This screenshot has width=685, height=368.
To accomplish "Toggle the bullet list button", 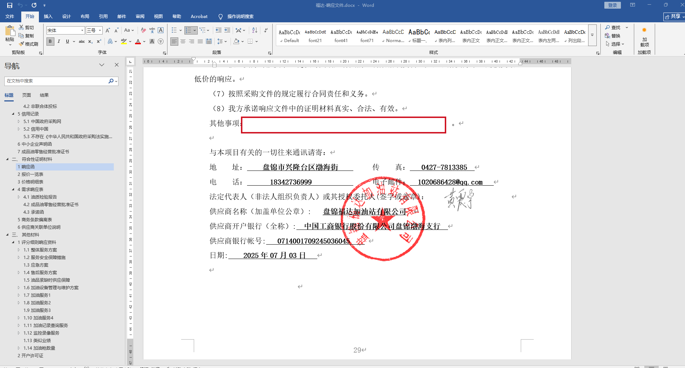I will pos(174,31).
